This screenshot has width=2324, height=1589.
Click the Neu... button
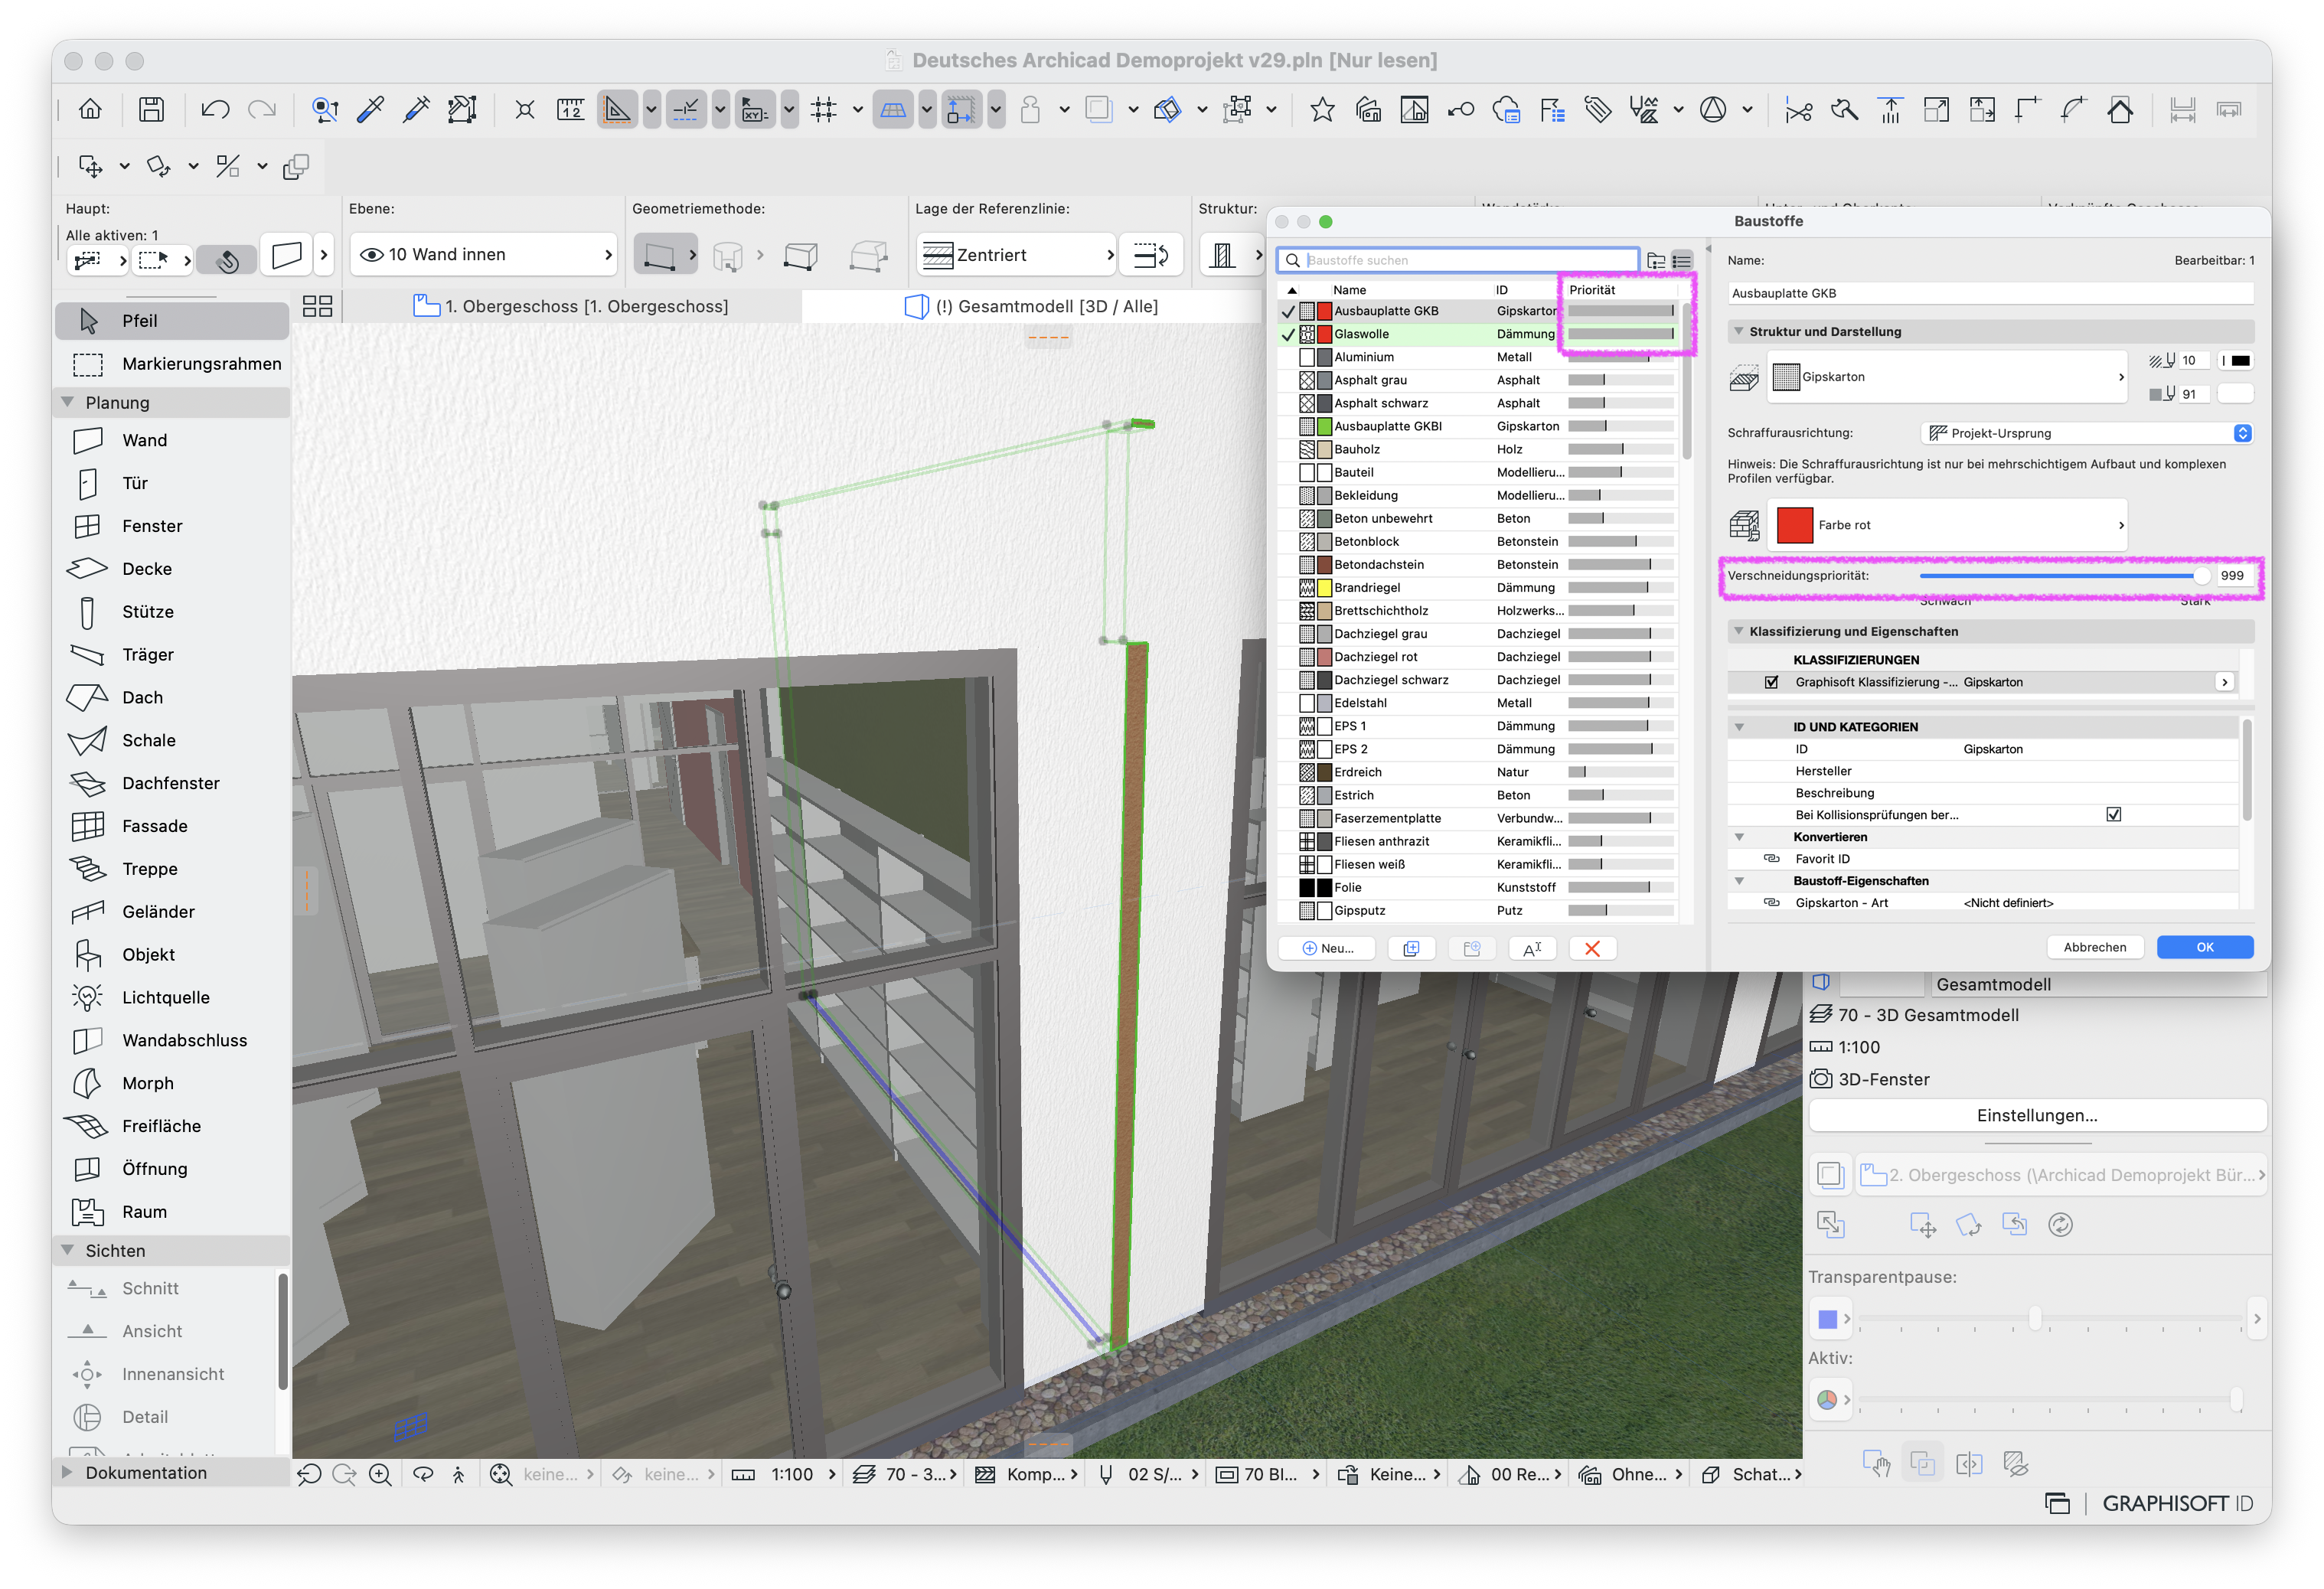click(x=1327, y=949)
